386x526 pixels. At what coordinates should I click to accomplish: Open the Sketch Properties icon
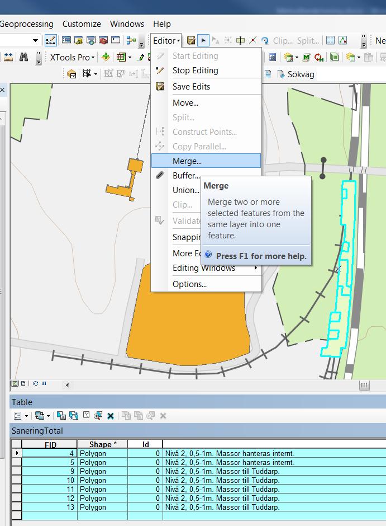pos(342,41)
